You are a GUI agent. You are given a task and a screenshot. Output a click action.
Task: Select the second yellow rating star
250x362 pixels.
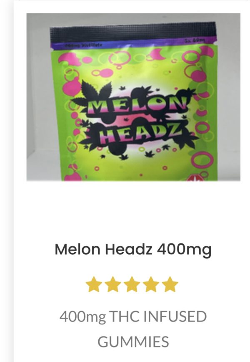click(x=113, y=284)
